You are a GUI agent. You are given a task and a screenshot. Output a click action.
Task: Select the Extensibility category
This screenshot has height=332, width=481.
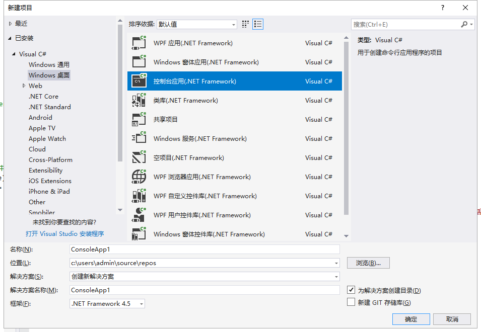(x=46, y=171)
